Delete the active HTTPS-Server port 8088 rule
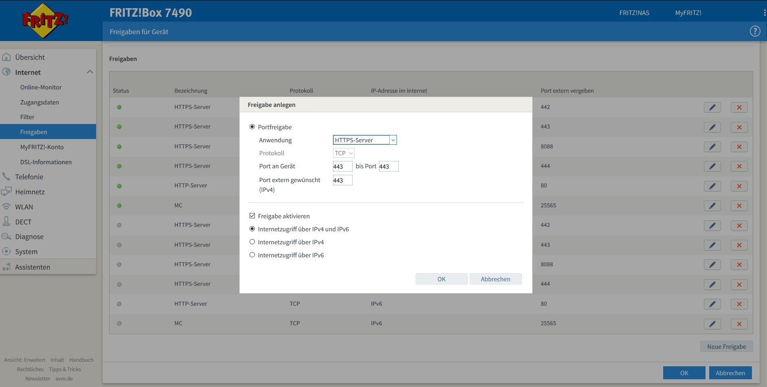This screenshot has height=387, width=767. click(x=739, y=147)
